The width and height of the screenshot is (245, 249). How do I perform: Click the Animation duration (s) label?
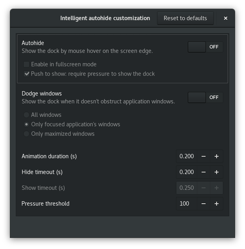click(49, 156)
